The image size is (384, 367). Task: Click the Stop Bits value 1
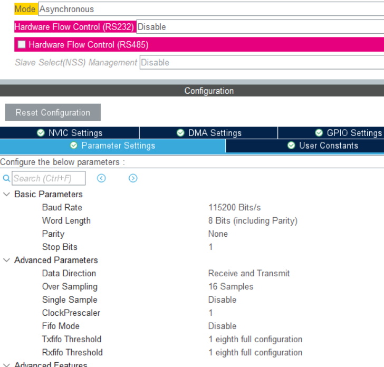210,247
